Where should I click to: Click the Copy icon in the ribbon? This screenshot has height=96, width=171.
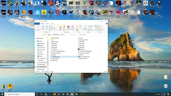pyautogui.click(x=43, y=27)
